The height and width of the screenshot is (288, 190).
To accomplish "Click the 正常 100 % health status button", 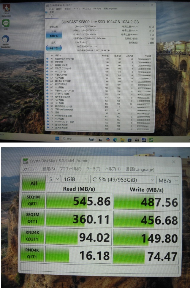I will click(x=54, y=34).
